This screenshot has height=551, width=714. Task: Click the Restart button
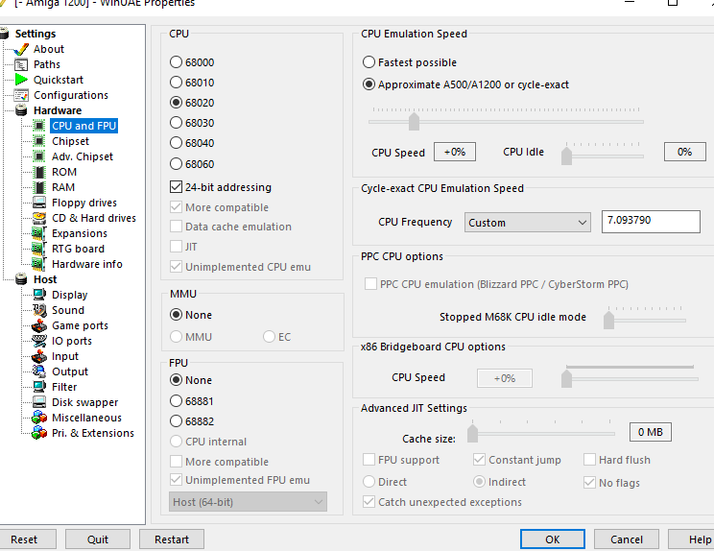[172, 539]
